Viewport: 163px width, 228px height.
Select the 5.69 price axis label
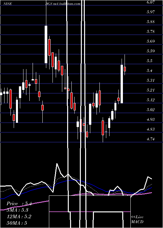point(151,41)
